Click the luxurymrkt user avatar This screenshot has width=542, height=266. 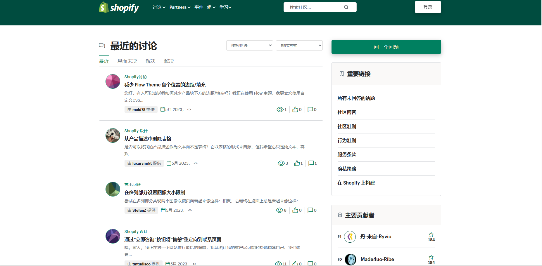113,135
